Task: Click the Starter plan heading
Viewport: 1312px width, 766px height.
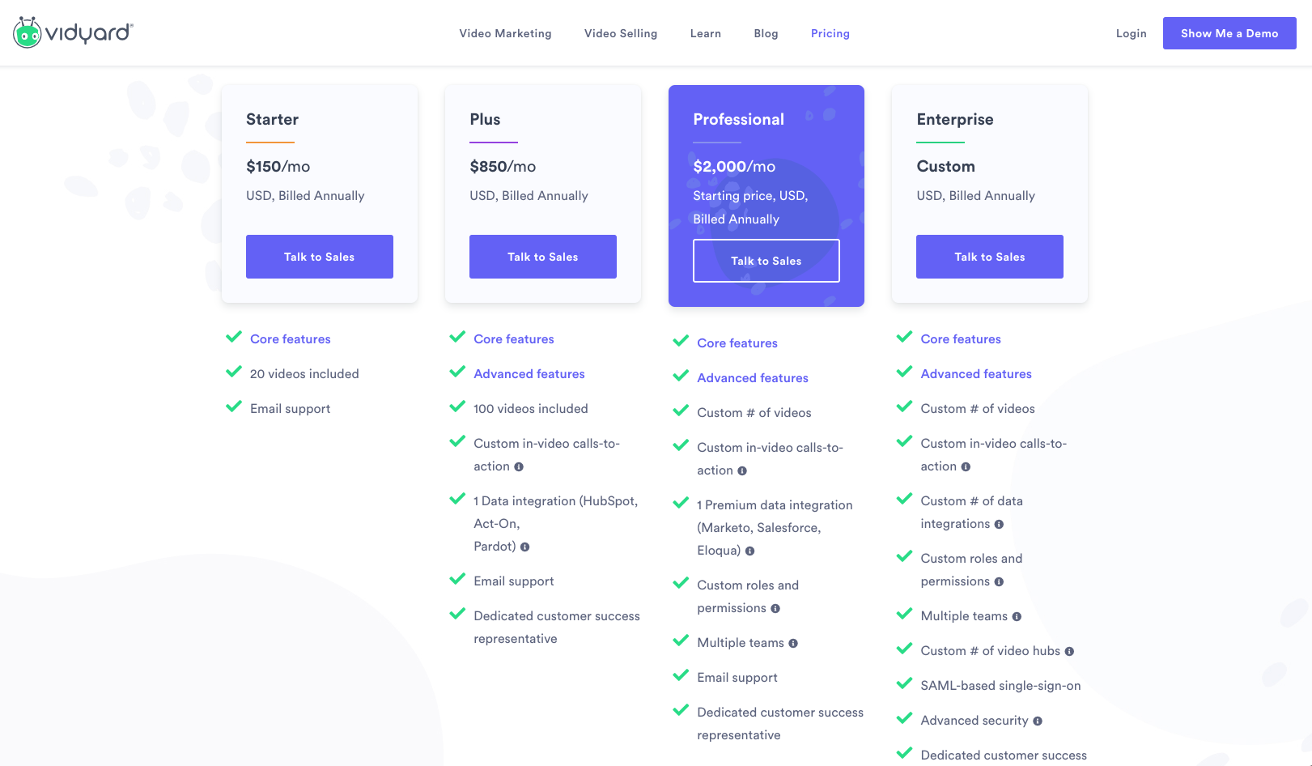Action: [x=273, y=119]
